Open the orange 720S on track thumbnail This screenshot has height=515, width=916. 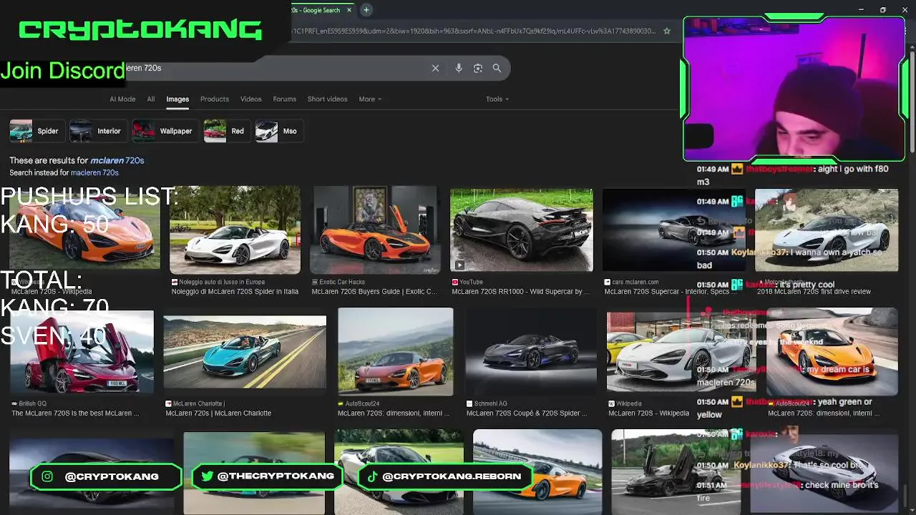tap(537, 471)
